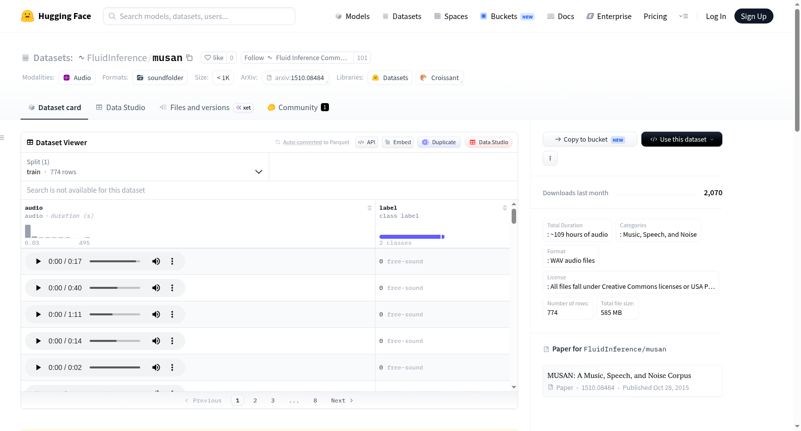Open the Use this dataset dropdown
The image size is (801, 431).
pyautogui.click(x=682, y=139)
